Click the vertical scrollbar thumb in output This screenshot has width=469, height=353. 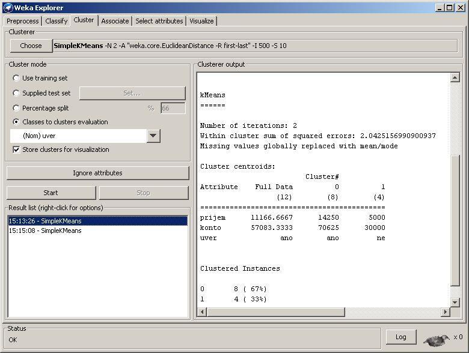[x=455, y=221]
